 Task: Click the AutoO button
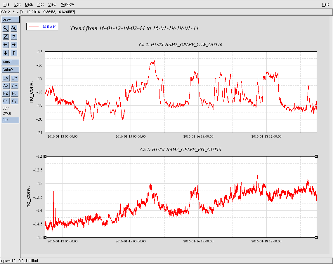pyautogui.click(x=10, y=70)
